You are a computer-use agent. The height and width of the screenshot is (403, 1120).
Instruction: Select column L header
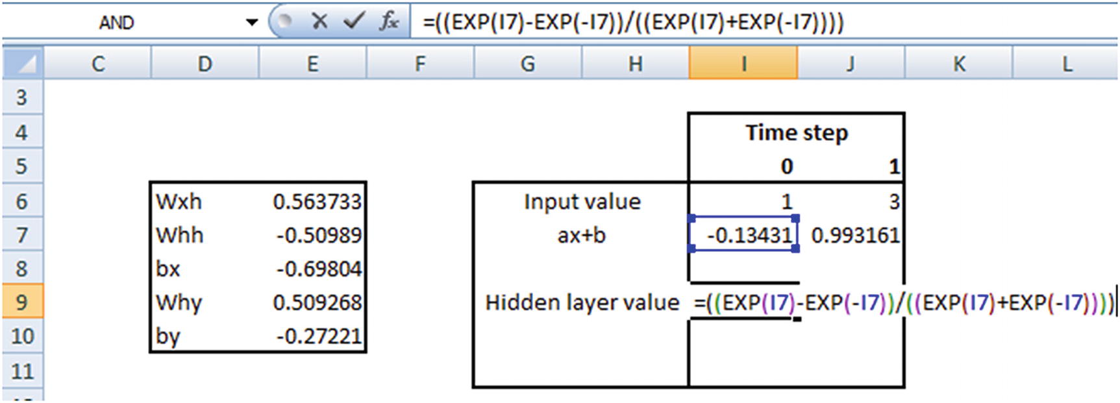pos(1066,64)
